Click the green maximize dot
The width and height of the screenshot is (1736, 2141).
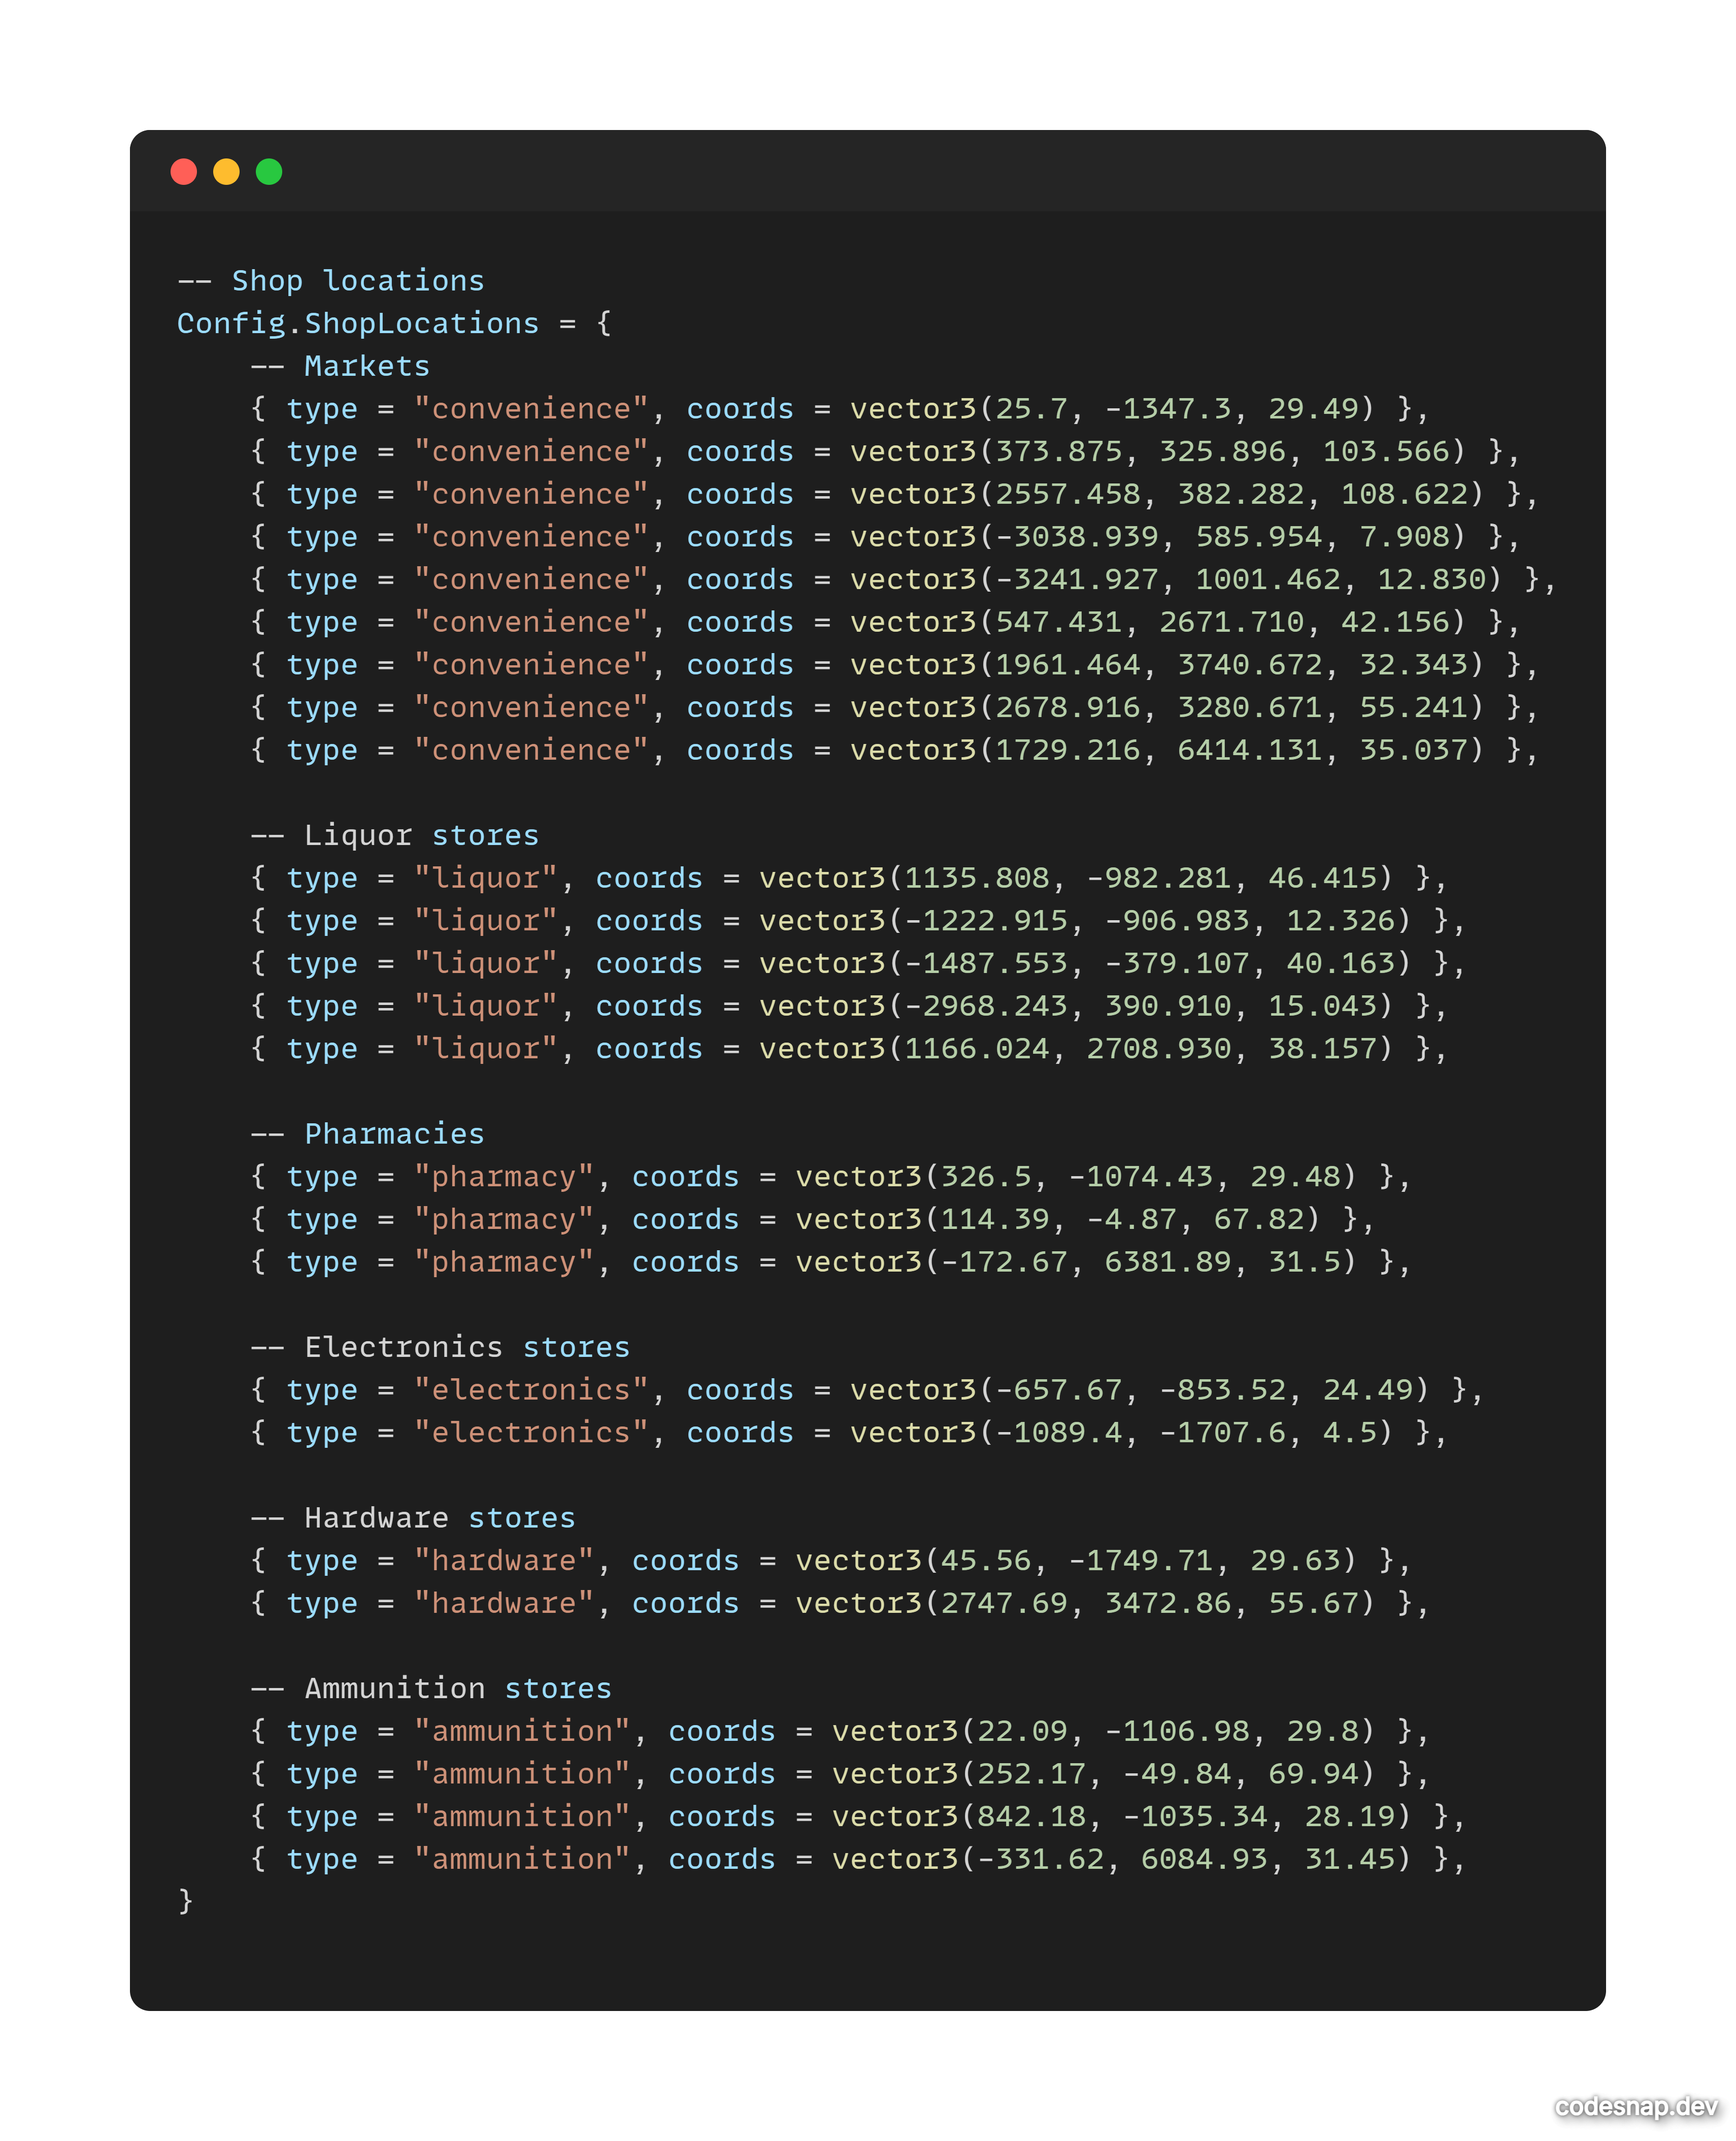[269, 172]
